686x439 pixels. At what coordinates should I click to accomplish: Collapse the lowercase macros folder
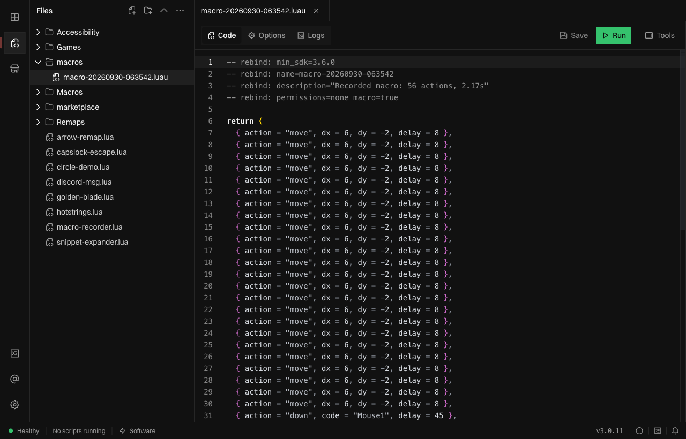pos(112,62)
